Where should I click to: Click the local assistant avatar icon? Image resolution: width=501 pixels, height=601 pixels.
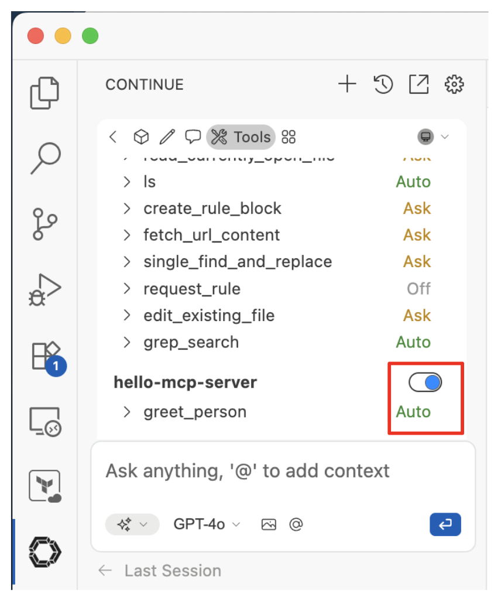click(x=425, y=137)
